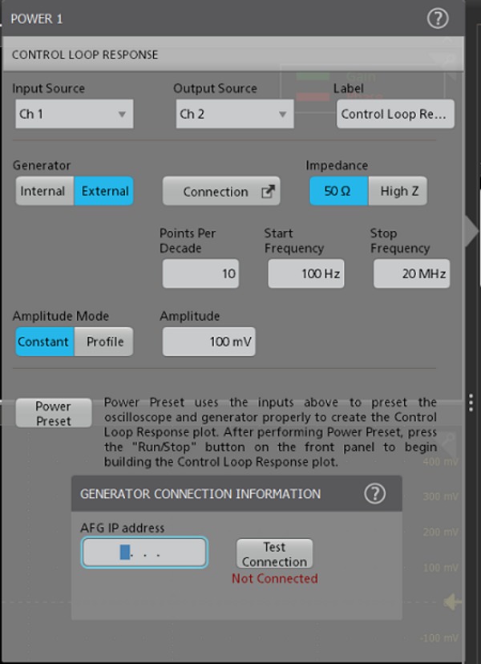Screen dimensions: 481x664
Task: Click the Not Connected status text
Action: tap(274, 578)
